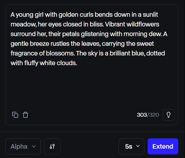
Task: Click on "morning dew" in the prompt
Action: click(x=142, y=34)
